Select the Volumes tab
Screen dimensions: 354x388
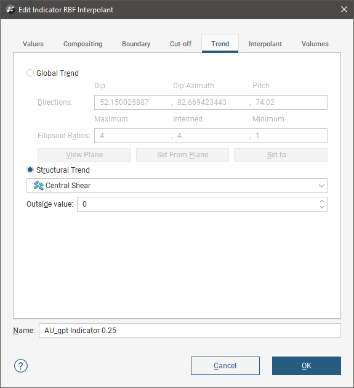point(315,44)
